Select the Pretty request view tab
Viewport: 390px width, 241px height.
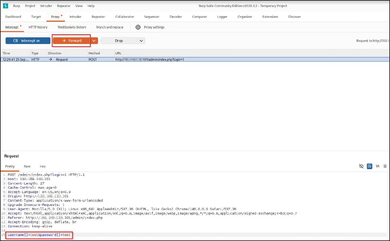tap(10, 166)
